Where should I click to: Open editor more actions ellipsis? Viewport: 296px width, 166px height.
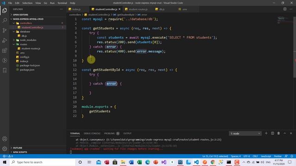pyautogui.click(x=291, y=9)
